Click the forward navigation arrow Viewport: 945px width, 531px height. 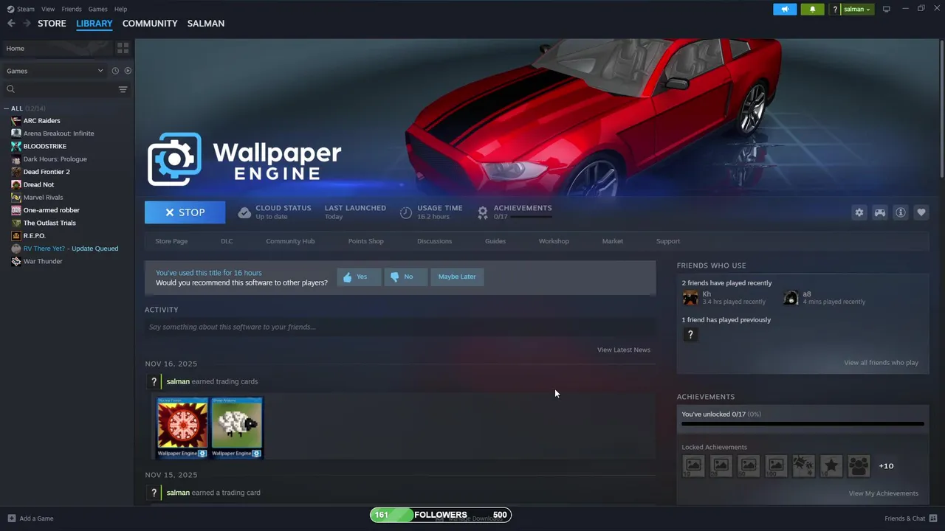pos(27,24)
